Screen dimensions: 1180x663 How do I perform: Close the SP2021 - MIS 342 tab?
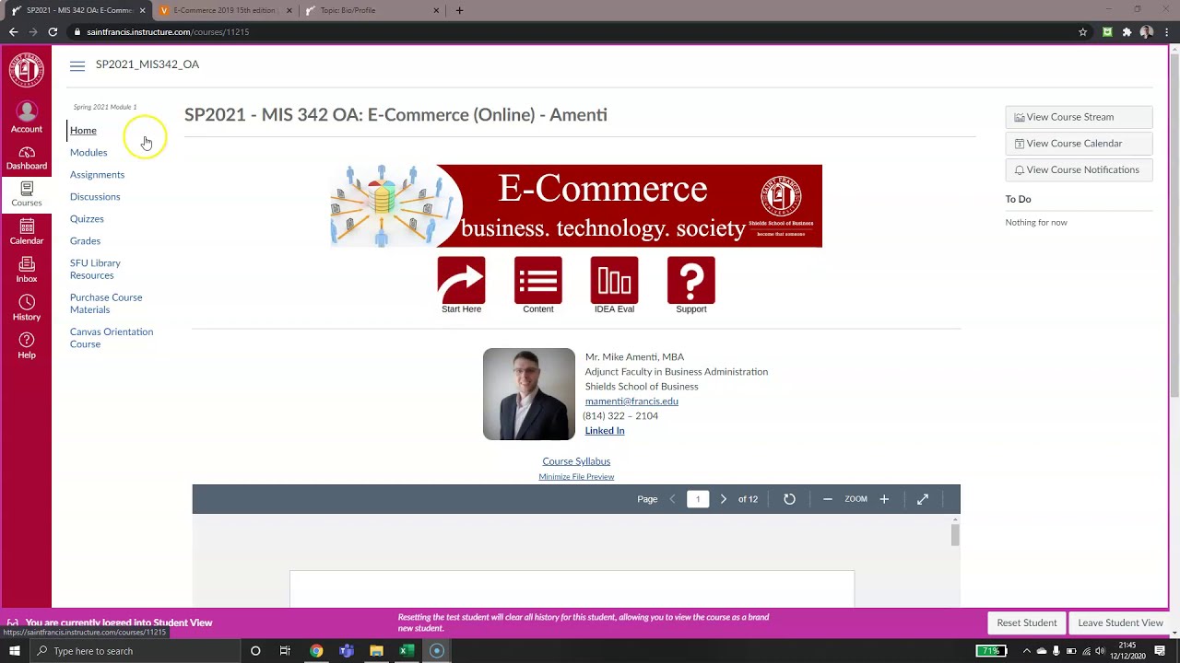pos(142,10)
